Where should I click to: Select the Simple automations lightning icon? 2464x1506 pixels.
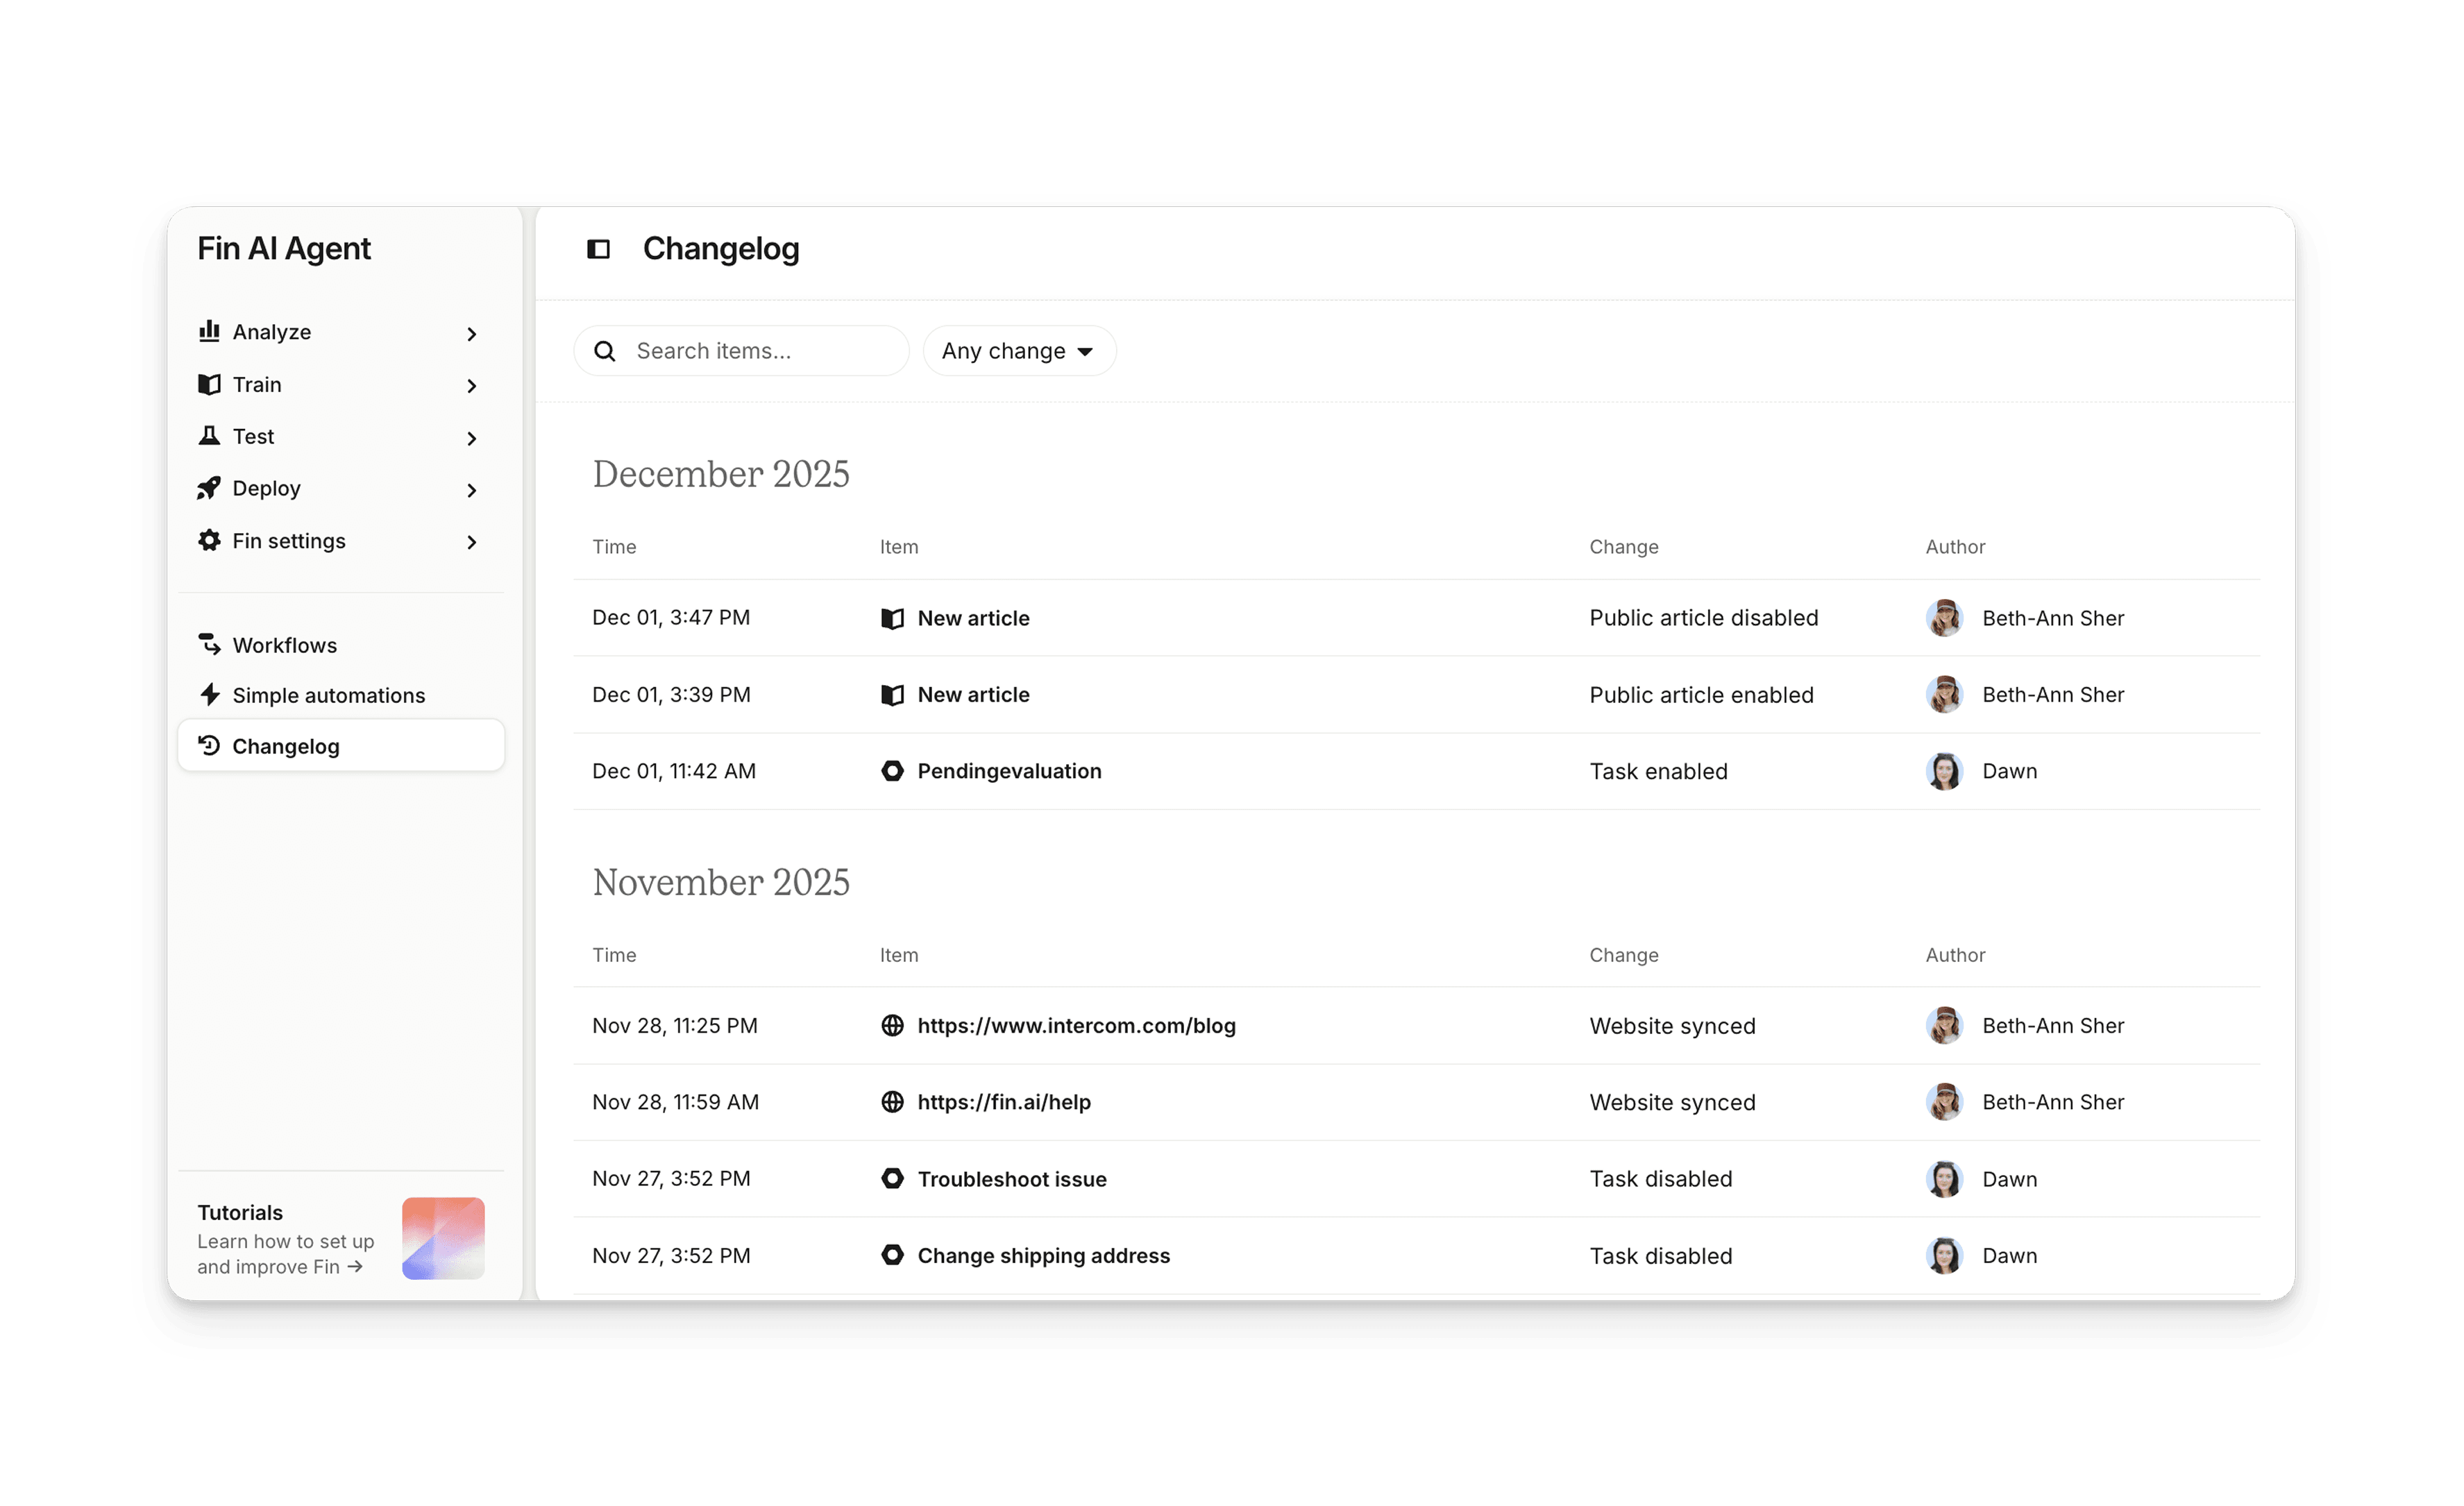(x=210, y=694)
